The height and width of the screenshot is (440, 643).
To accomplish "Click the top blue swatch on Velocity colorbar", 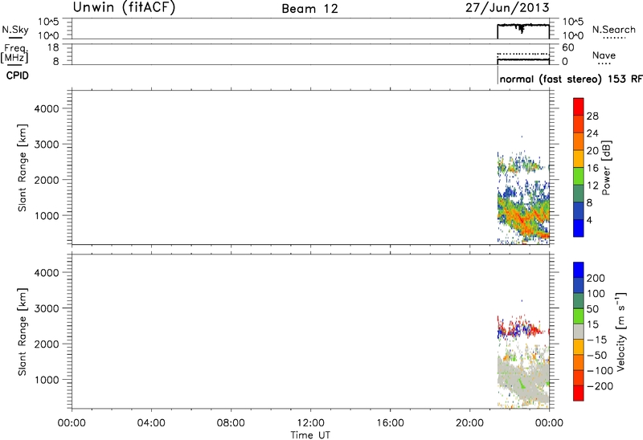I will 578,270.
